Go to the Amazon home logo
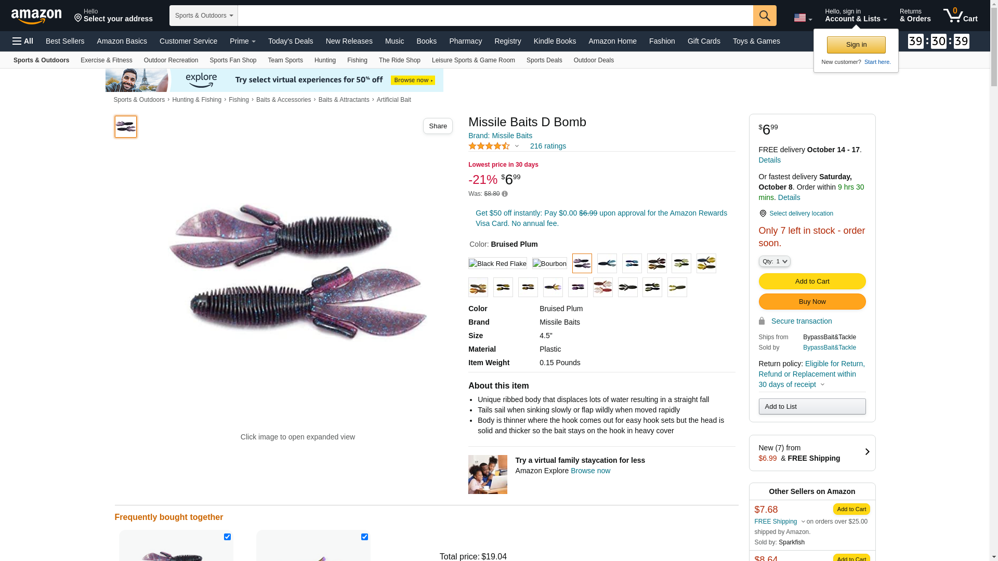 (x=36, y=17)
